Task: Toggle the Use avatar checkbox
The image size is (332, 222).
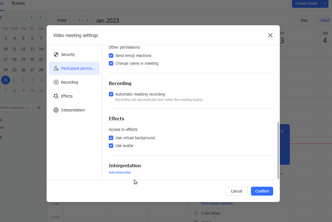Action: pyautogui.click(x=111, y=146)
